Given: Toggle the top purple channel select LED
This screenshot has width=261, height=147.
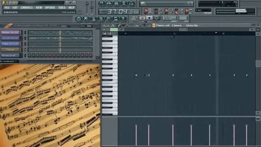Looking at the screenshot, I should pos(25,33).
